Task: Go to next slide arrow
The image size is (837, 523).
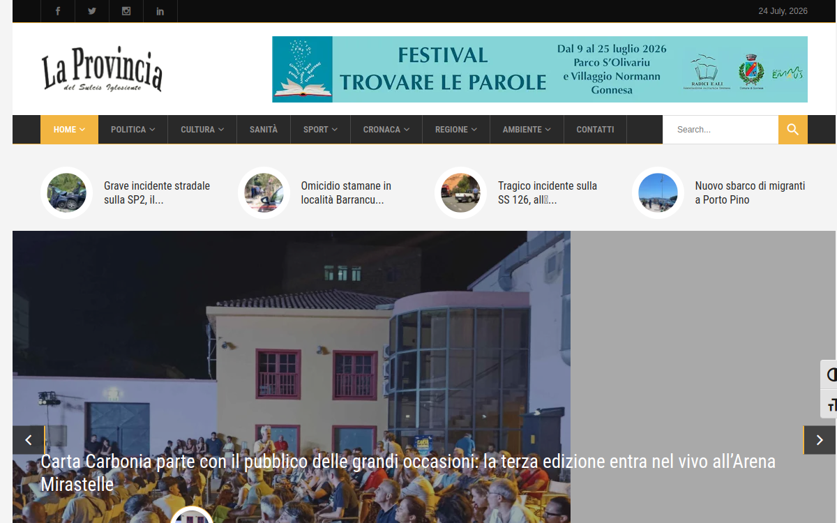Action: 820,440
